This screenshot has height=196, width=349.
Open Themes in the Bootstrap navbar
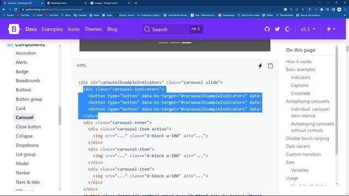(x=93, y=29)
